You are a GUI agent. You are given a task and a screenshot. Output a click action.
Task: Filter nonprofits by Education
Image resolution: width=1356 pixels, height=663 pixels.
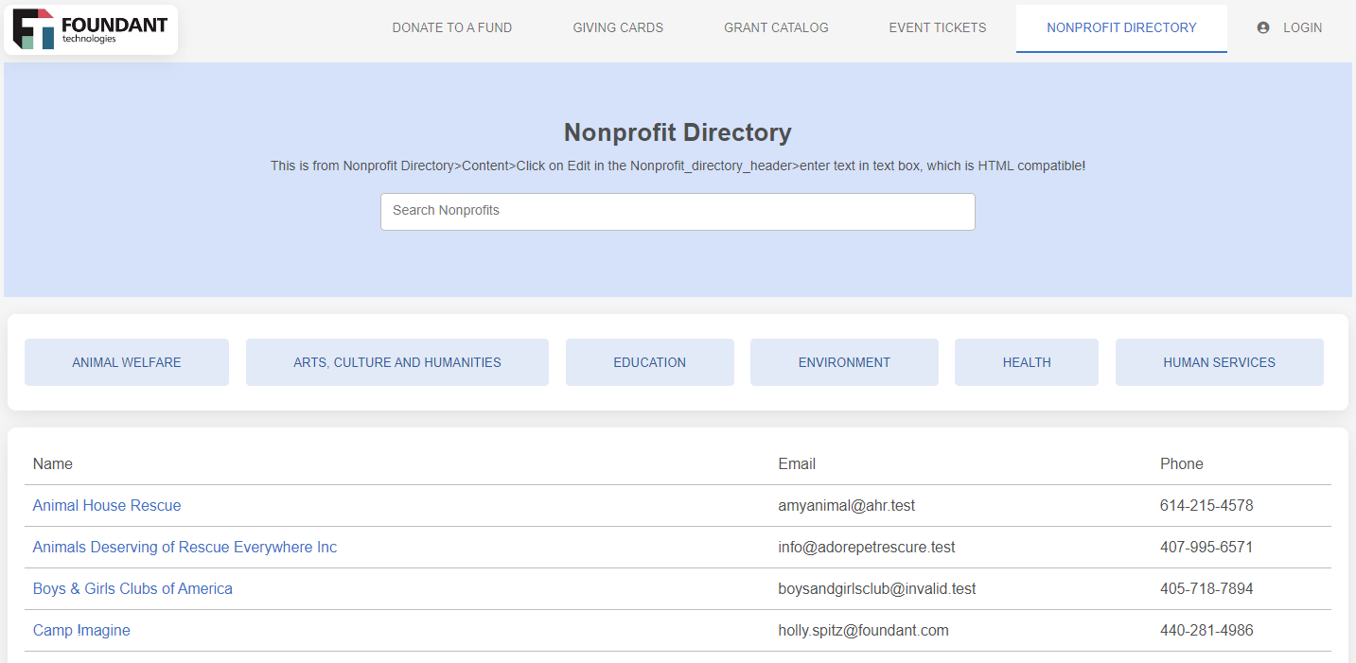[x=650, y=361]
